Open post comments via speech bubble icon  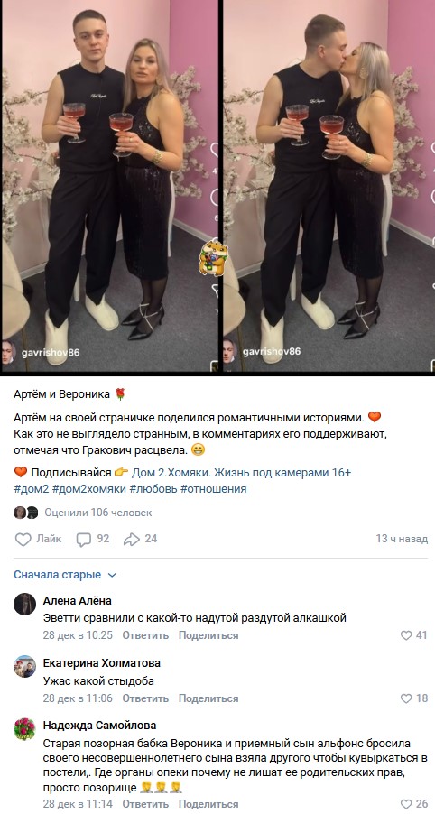tap(84, 540)
